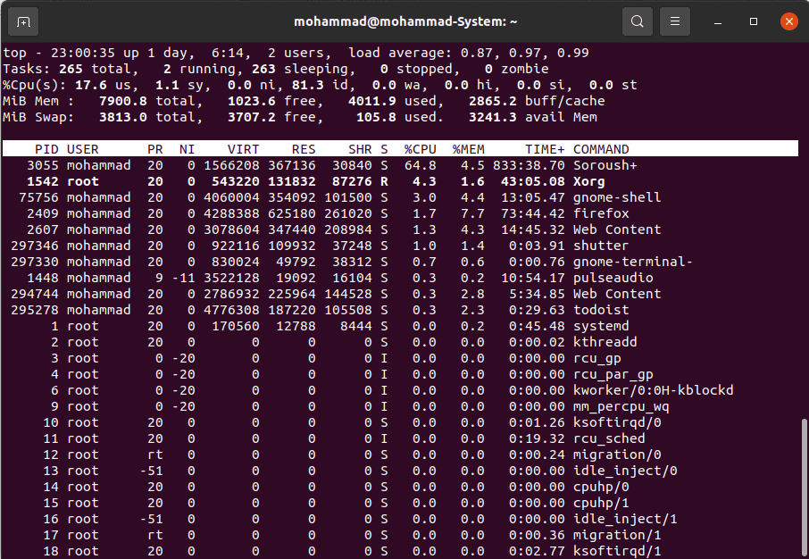809x559 pixels.
Task: Click the systemd process with PID 1
Action: point(601,326)
